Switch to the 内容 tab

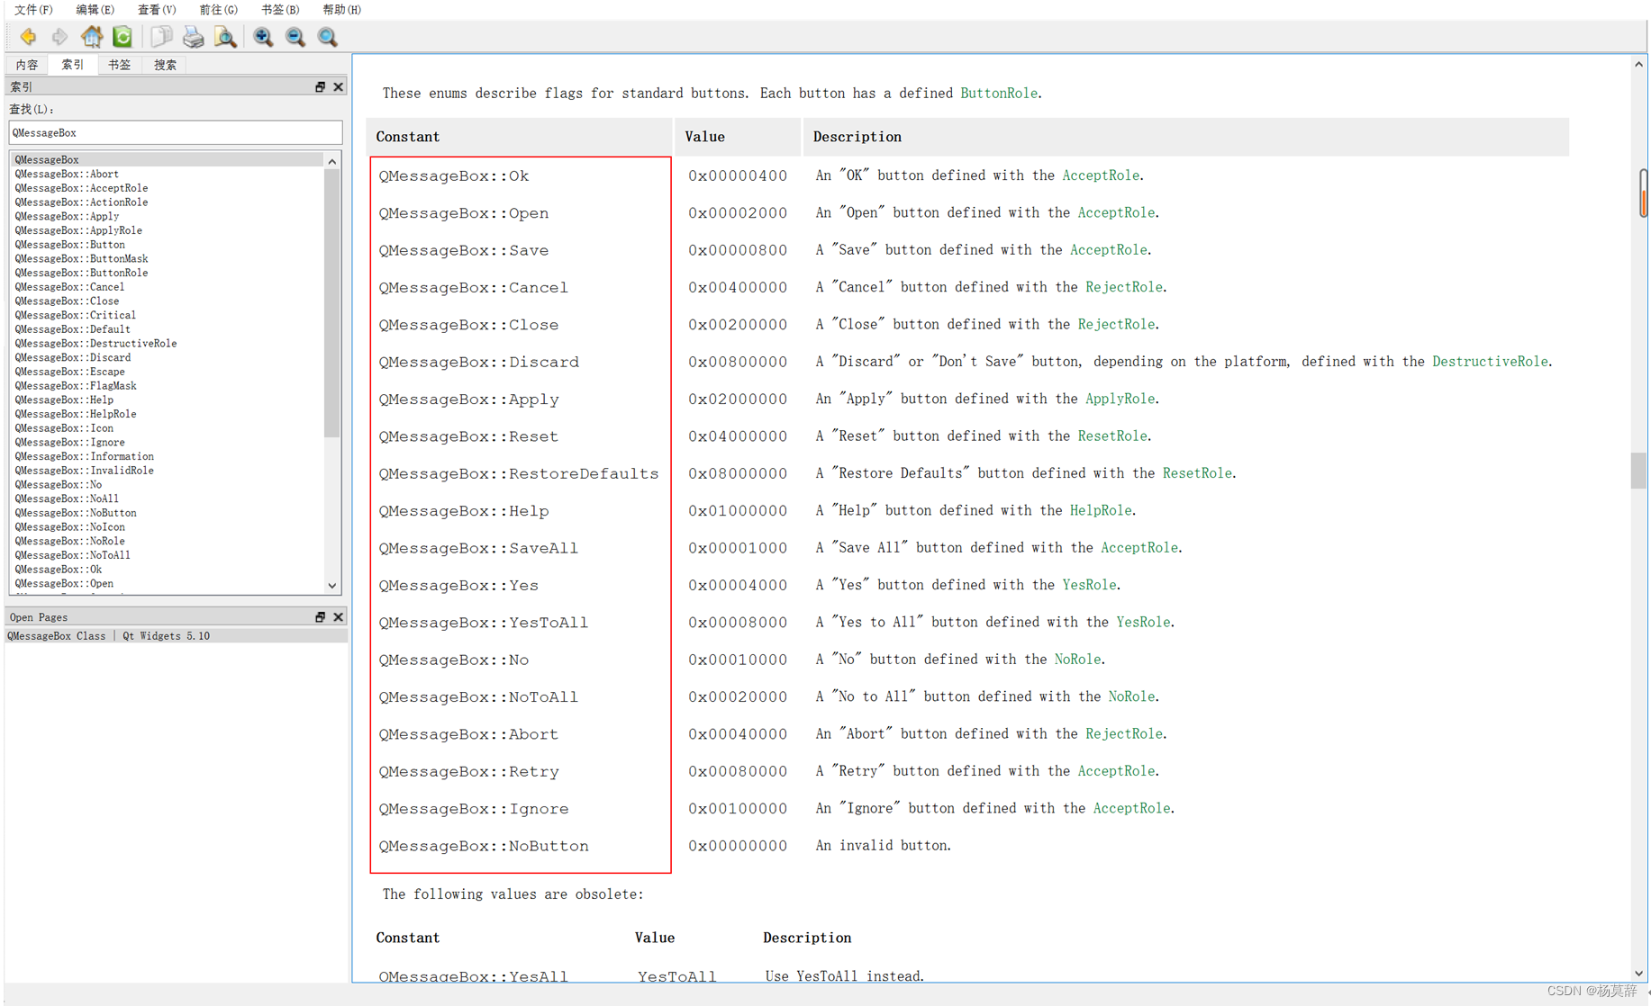[27, 65]
